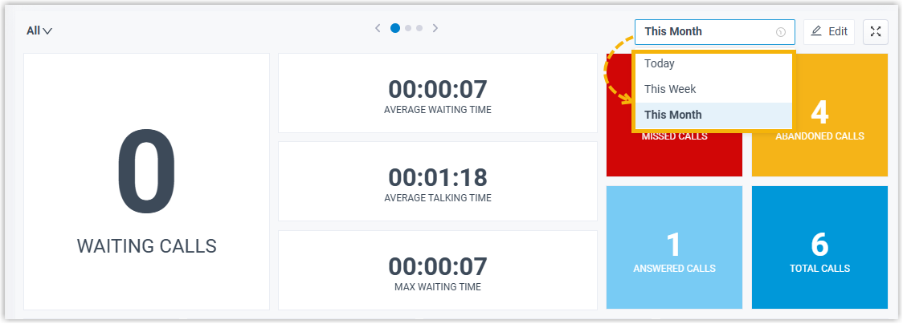
Task: Select This Month option in the list
Action: click(x=673, y=115)
